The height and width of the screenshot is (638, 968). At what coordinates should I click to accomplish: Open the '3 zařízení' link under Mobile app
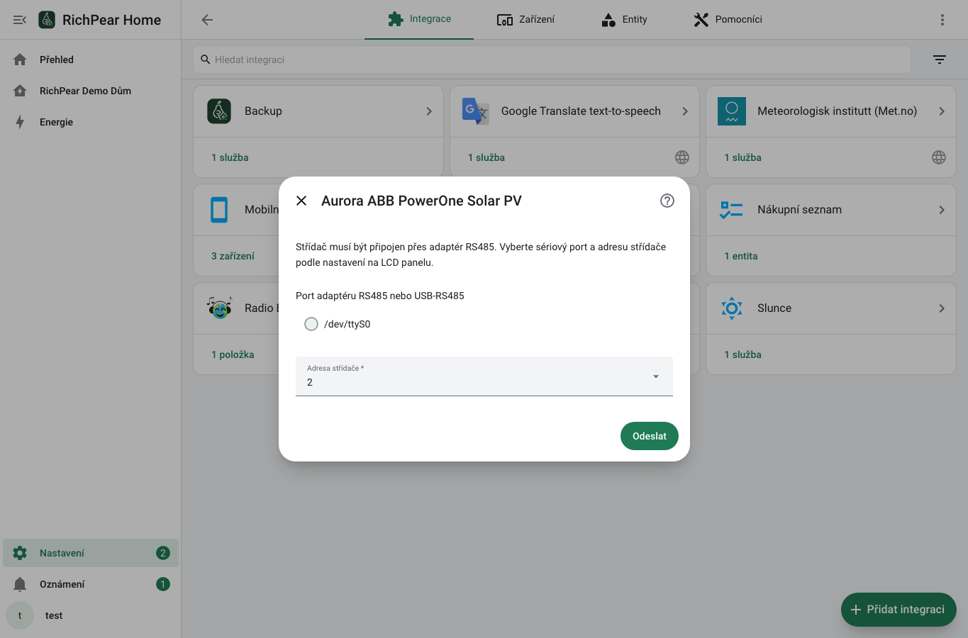pyautogui.click(x=233, y=256)
